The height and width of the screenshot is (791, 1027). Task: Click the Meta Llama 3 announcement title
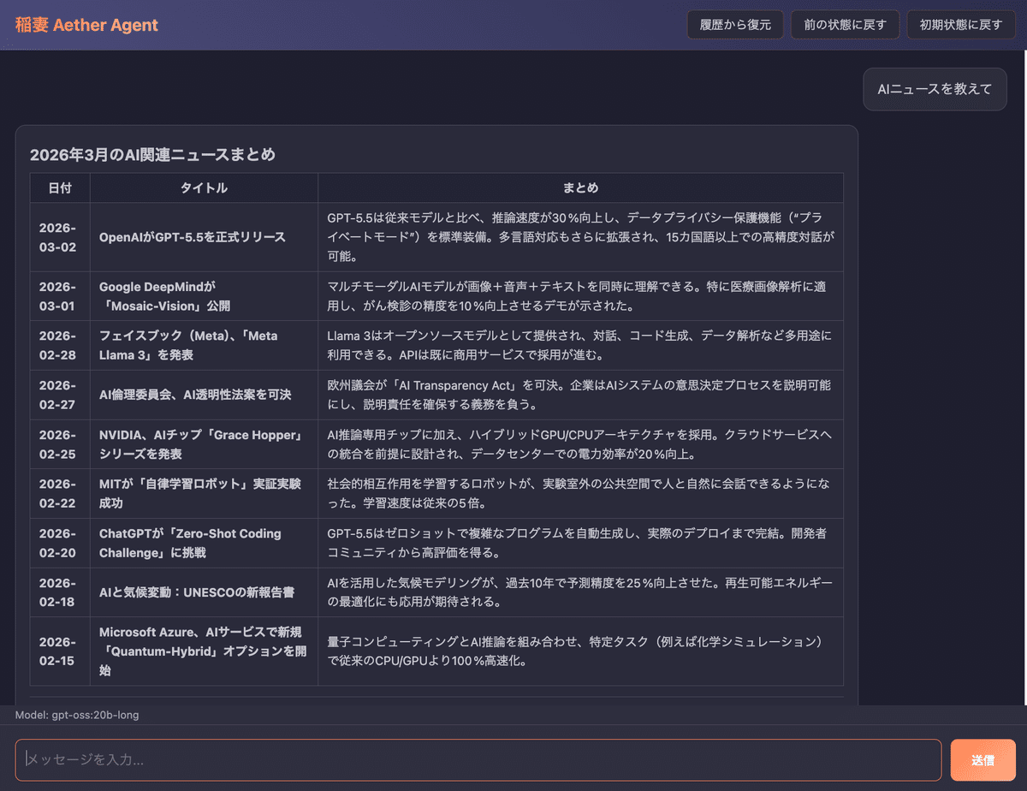click(204, 346)
